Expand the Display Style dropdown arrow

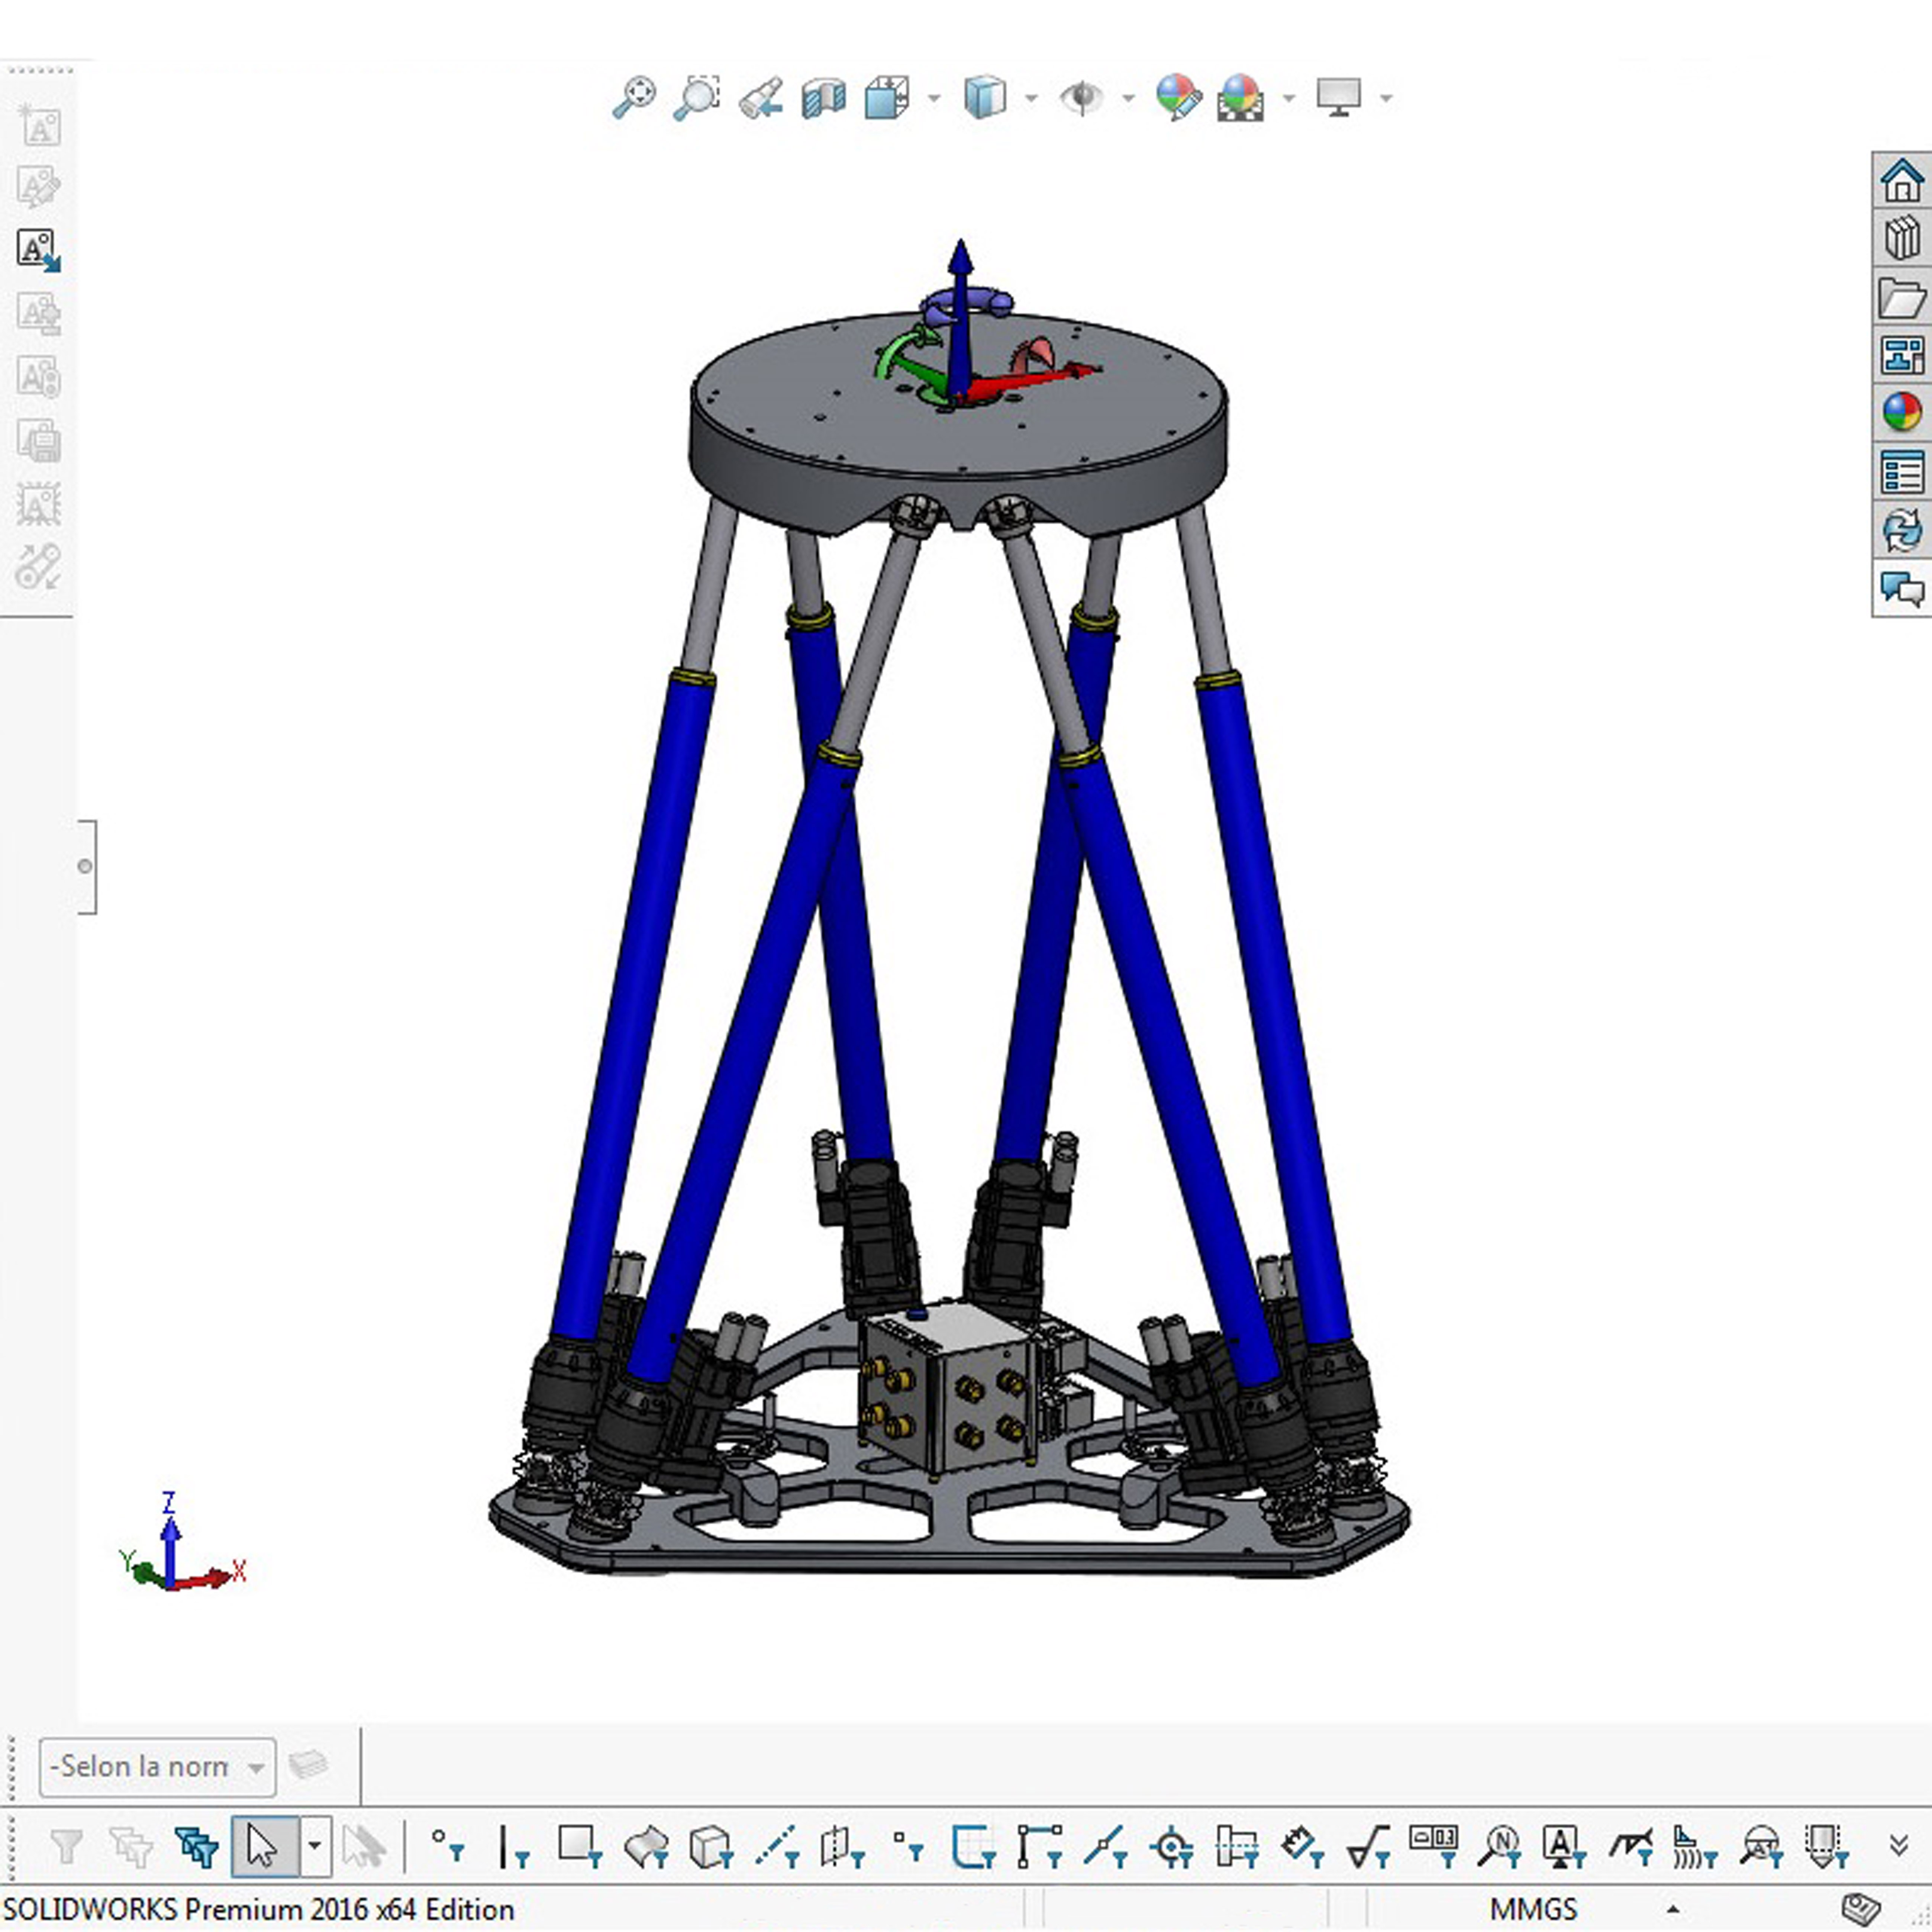1031,98
